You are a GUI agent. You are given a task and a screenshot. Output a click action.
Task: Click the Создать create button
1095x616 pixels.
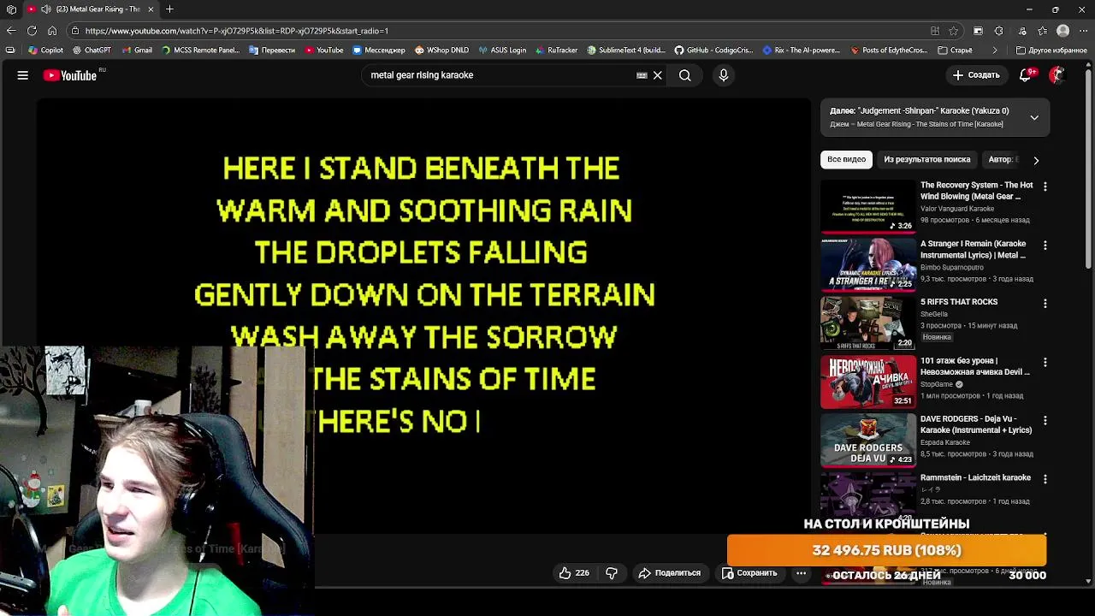click(976, 75)
